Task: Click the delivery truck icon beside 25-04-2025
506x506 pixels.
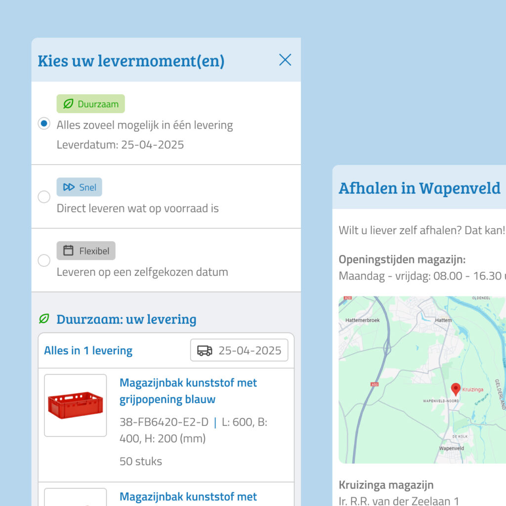Action: click(205, 350)
